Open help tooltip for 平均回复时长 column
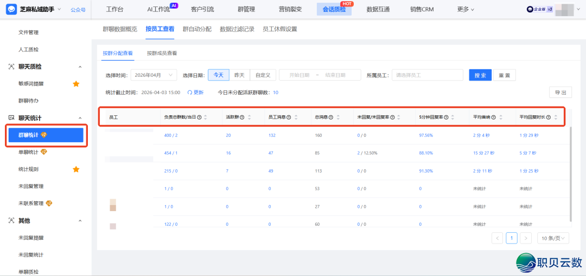 pos(549,117)
